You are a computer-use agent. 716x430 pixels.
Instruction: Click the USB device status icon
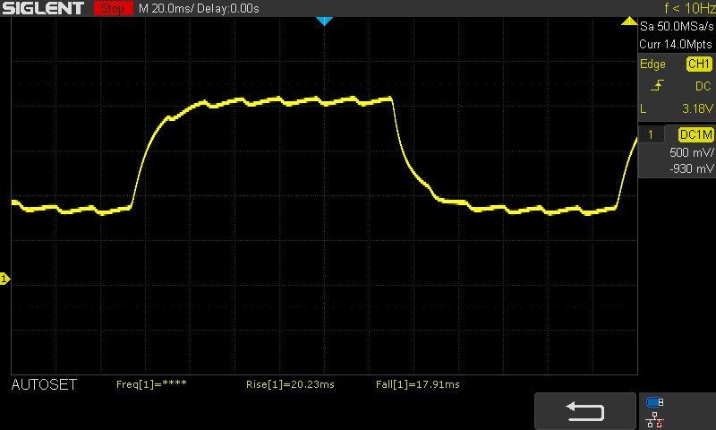pyautogui.click(x=654, y=402)
